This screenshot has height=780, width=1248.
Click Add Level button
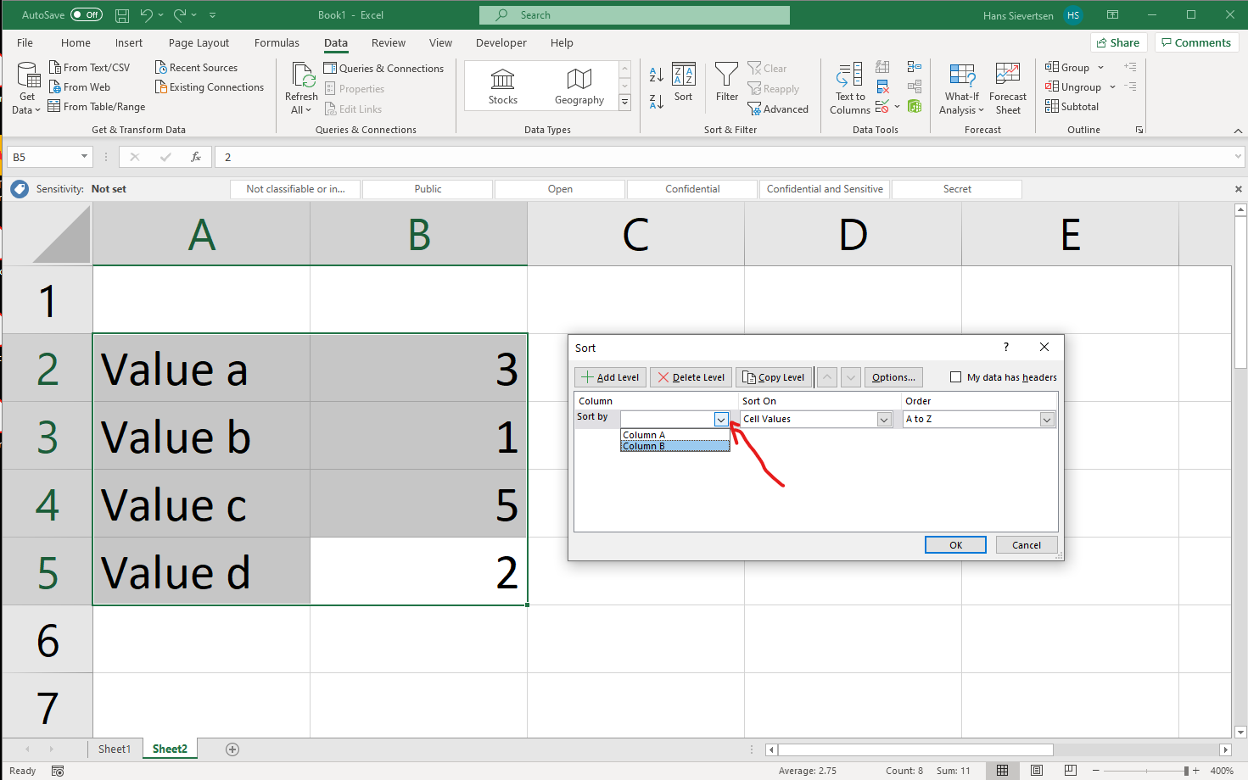coord(610,377)
